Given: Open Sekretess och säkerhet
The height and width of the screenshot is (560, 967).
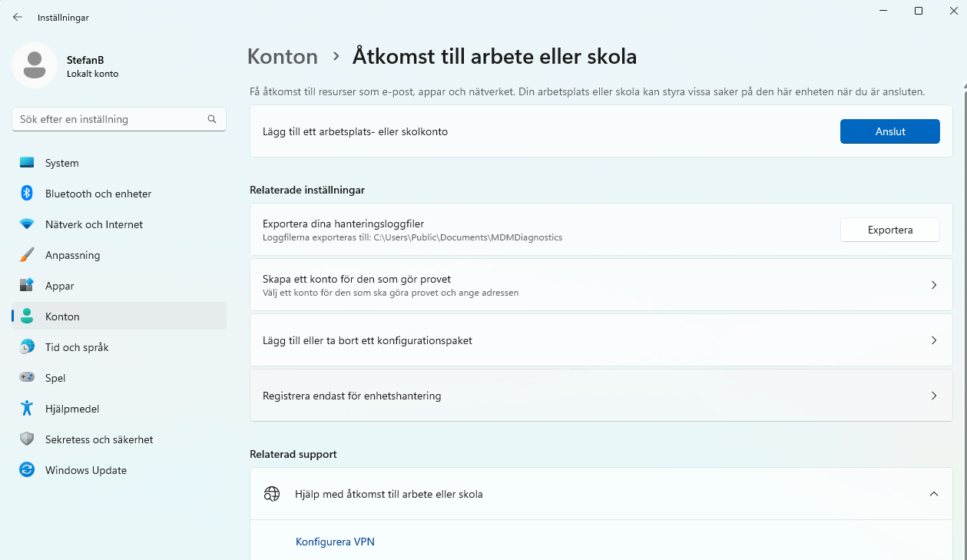Looking at the screenshot, I should [x=119, y=439].
